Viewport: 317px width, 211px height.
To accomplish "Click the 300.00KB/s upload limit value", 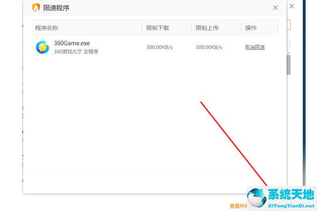I will coord(209,47).
